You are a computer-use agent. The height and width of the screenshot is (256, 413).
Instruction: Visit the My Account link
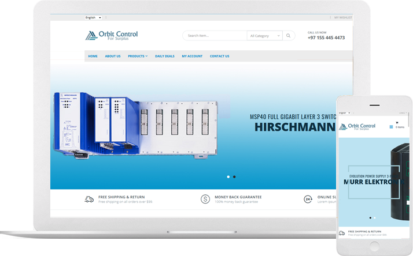[x=192, y=57]
